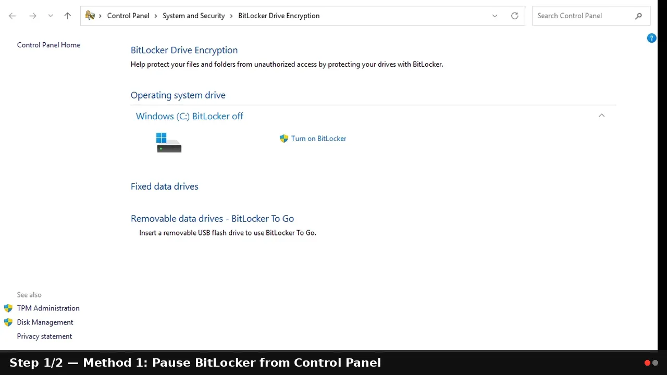Screen dimensions: 667x375
Task: Select Control Panel breadcrumb item
Action: pyautogui.click(x=128, y=16)
